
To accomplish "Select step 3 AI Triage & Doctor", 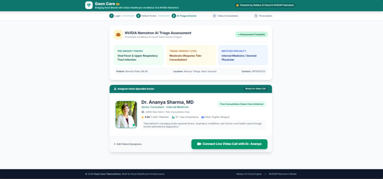I will (x=184, y=16).
